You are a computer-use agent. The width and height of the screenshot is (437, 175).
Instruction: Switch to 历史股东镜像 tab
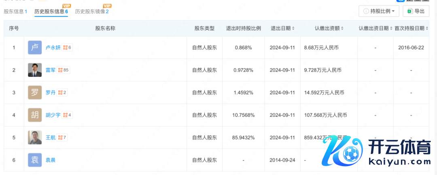coord(92,12)
